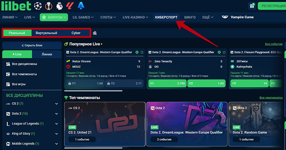Viewport: 286px width, 150px height.
Task: Click MOUZ team name
Action: pyautogui.click(x=76, y=67)
